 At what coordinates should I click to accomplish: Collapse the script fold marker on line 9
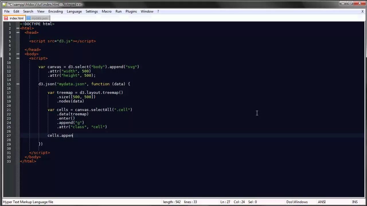pos(18,58)
